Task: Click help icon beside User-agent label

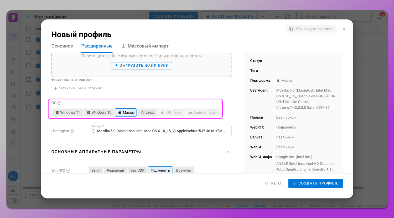Action: coord(72,131)
